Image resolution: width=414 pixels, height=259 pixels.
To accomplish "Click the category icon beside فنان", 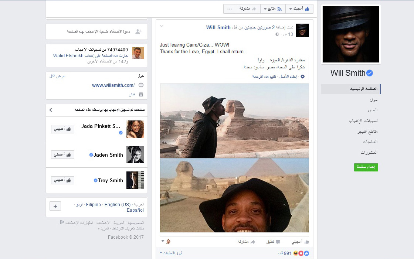I will coord(141,94).
